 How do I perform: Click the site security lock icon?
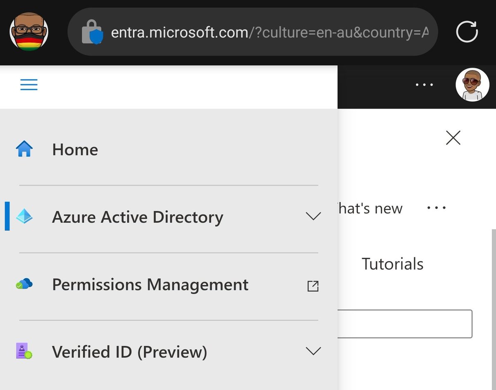click(x=92, y=32)
